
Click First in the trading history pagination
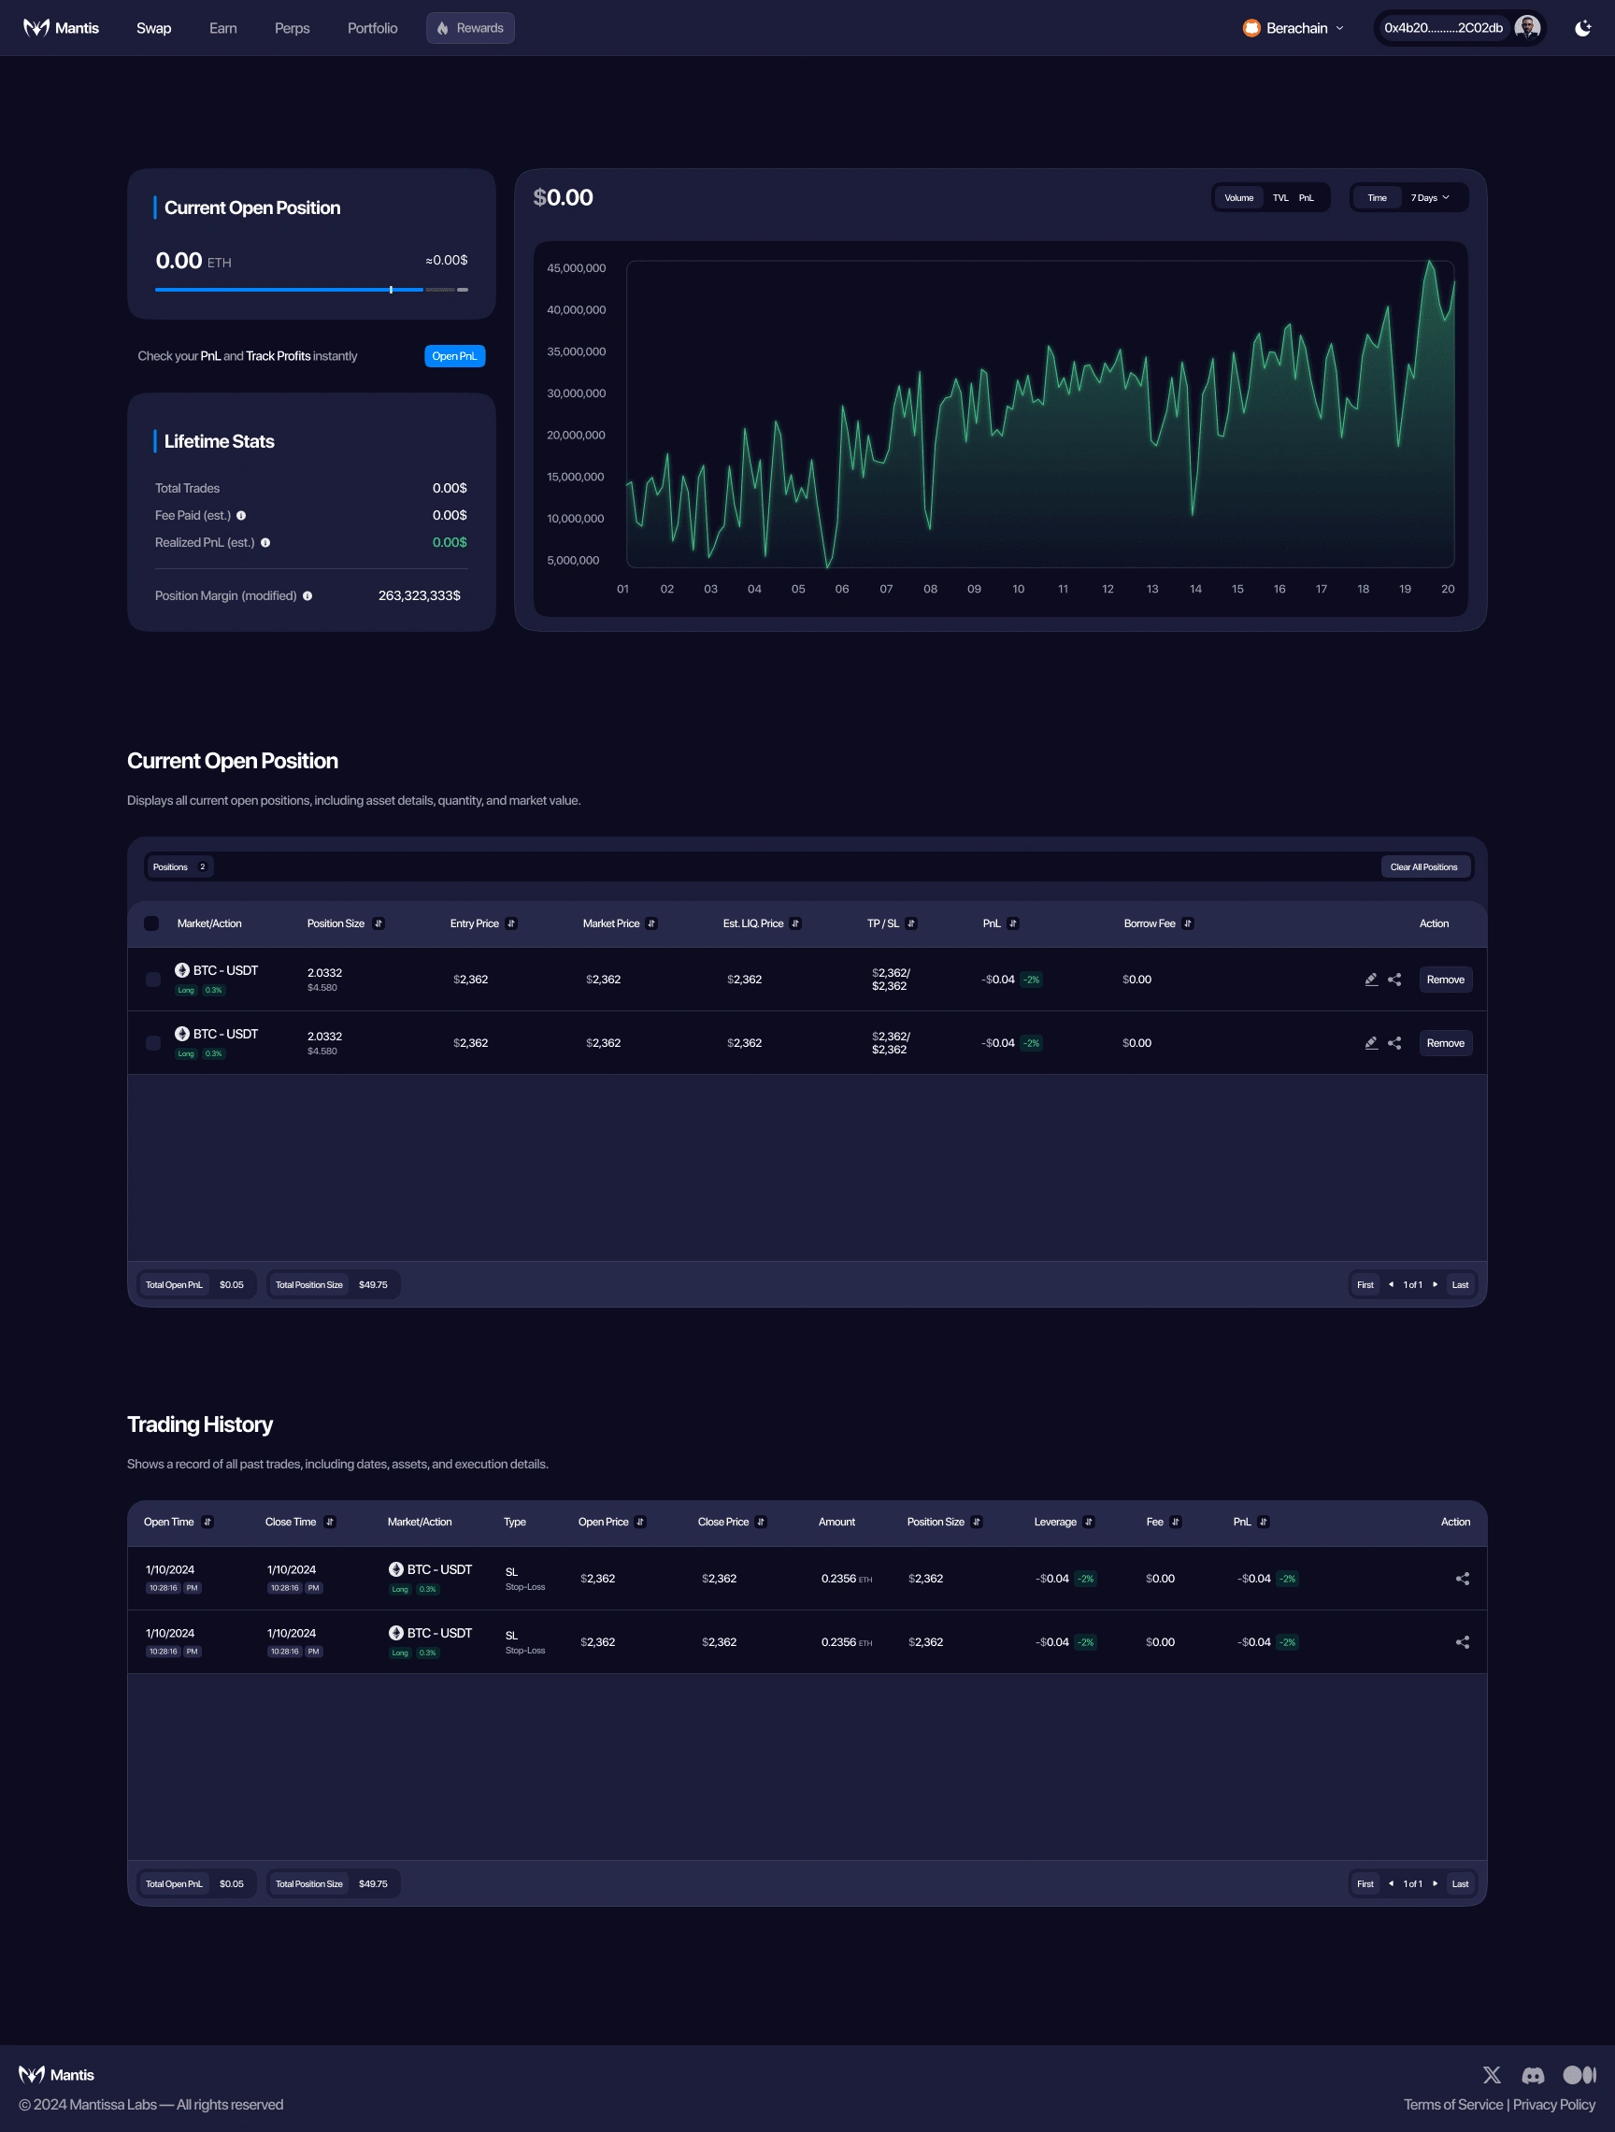click(x=1365, y=1884)
